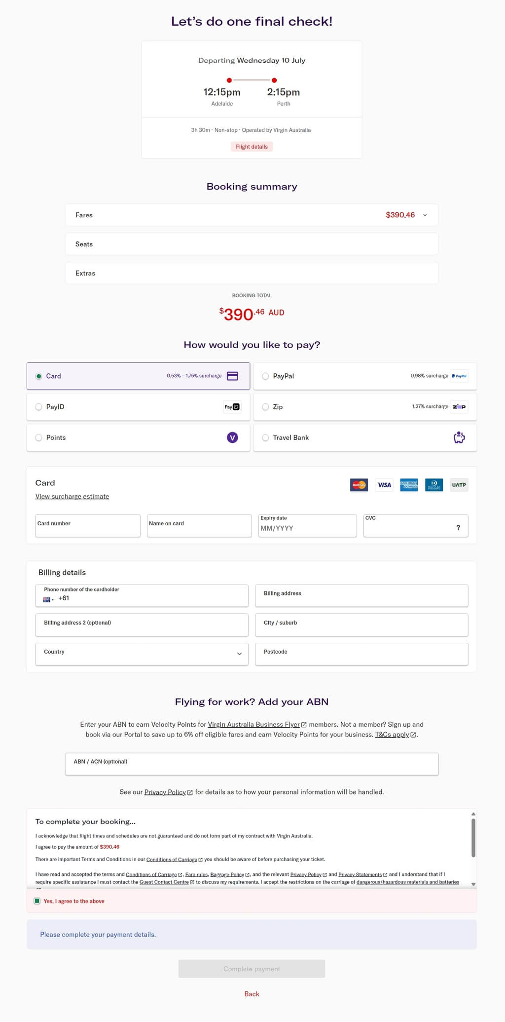Click the PayPal logo icon

459,376
